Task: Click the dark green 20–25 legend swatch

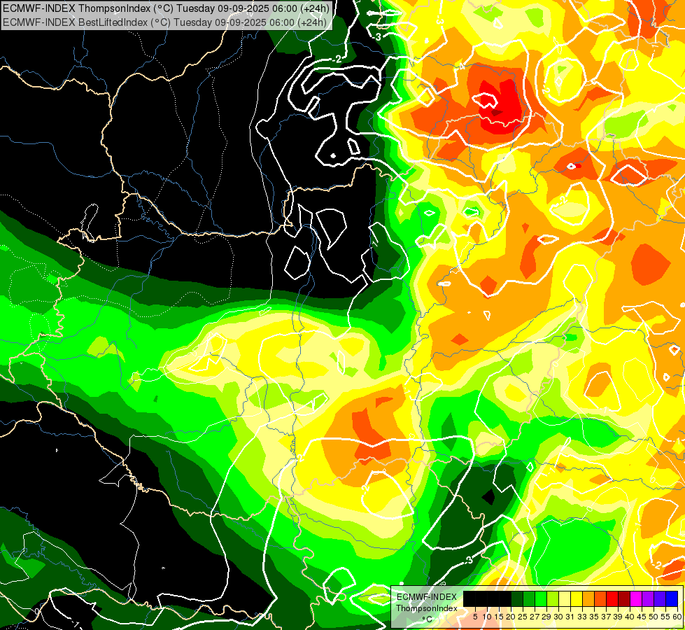Action: pos(517,598)
